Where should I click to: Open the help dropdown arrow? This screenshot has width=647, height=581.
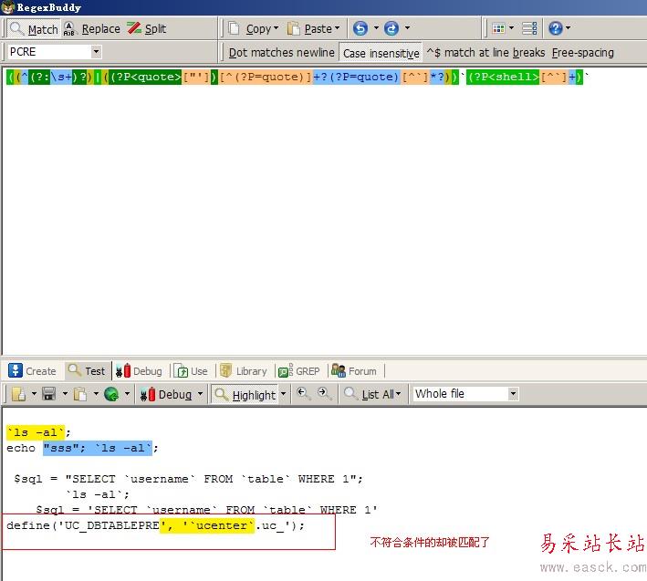[x=568, y=28]
